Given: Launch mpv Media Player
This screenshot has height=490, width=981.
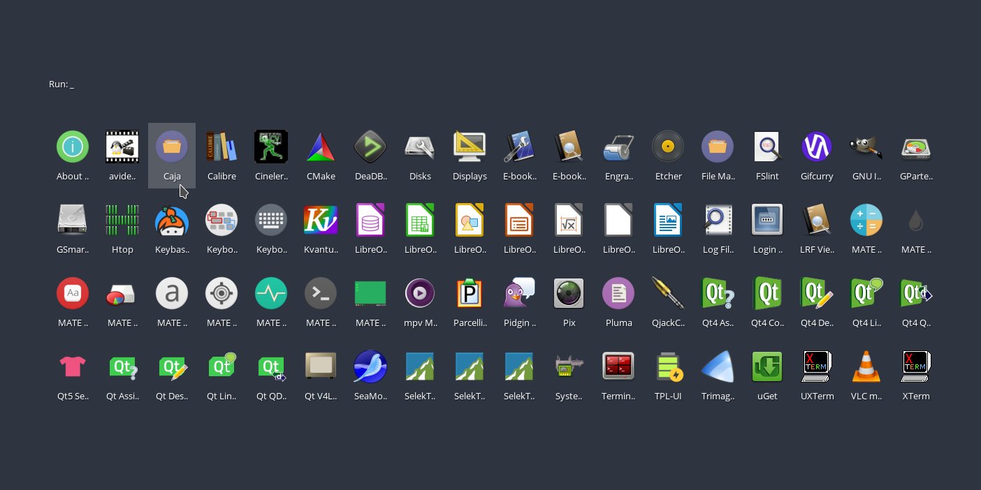Looking at the screenshot, I should pos(420,302).
